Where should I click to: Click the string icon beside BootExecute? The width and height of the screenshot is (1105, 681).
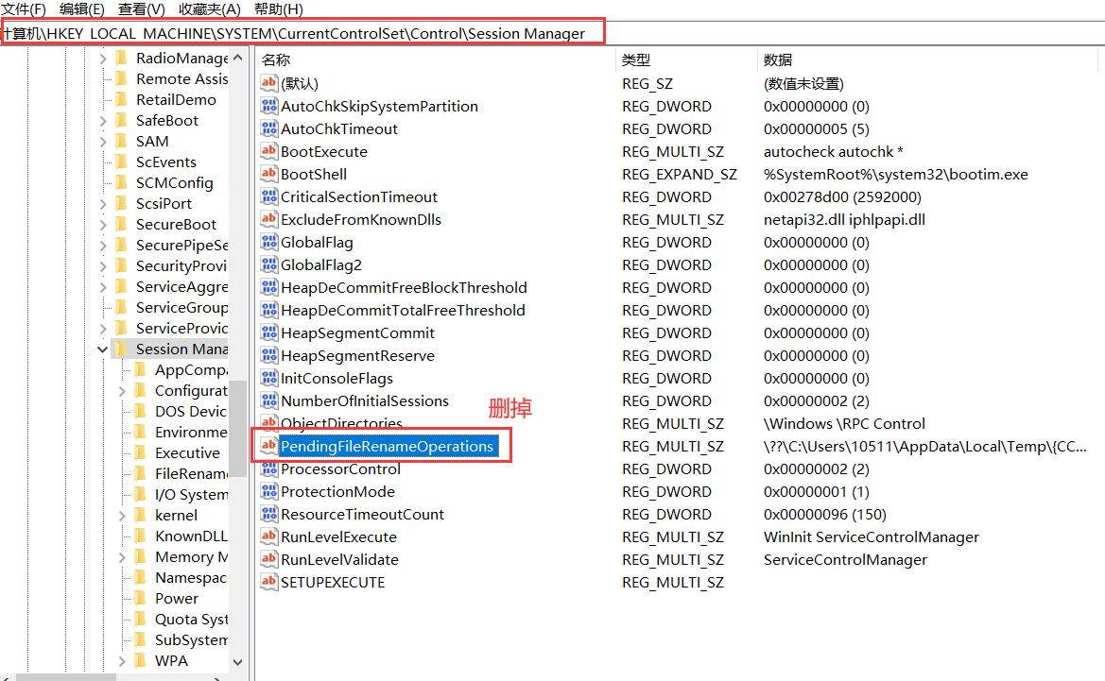(268, 151)
